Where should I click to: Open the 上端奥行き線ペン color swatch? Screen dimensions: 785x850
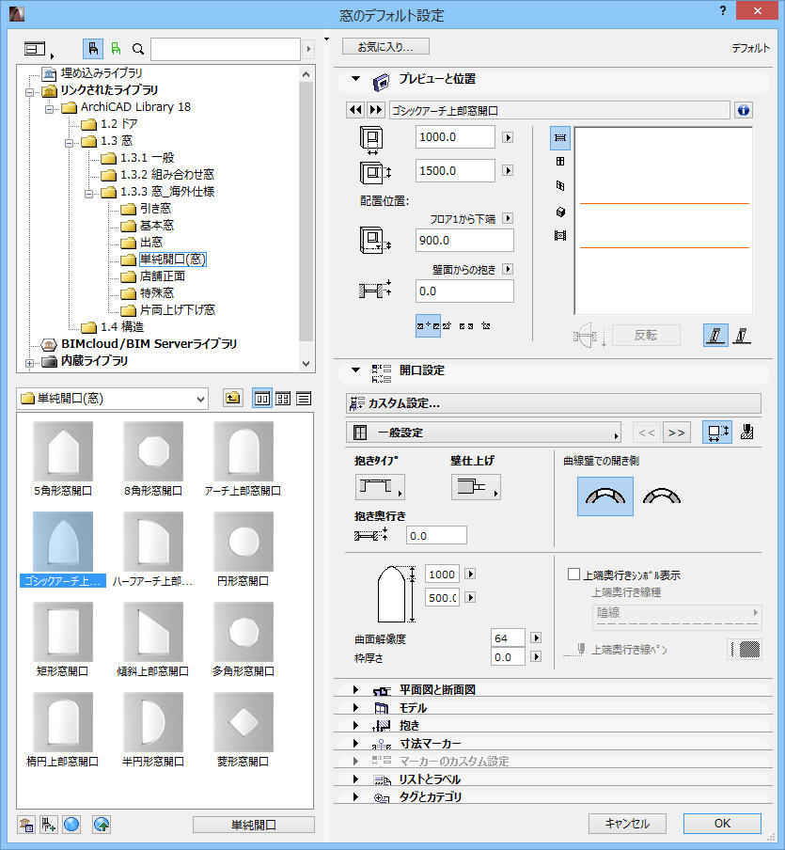(745, 649)
